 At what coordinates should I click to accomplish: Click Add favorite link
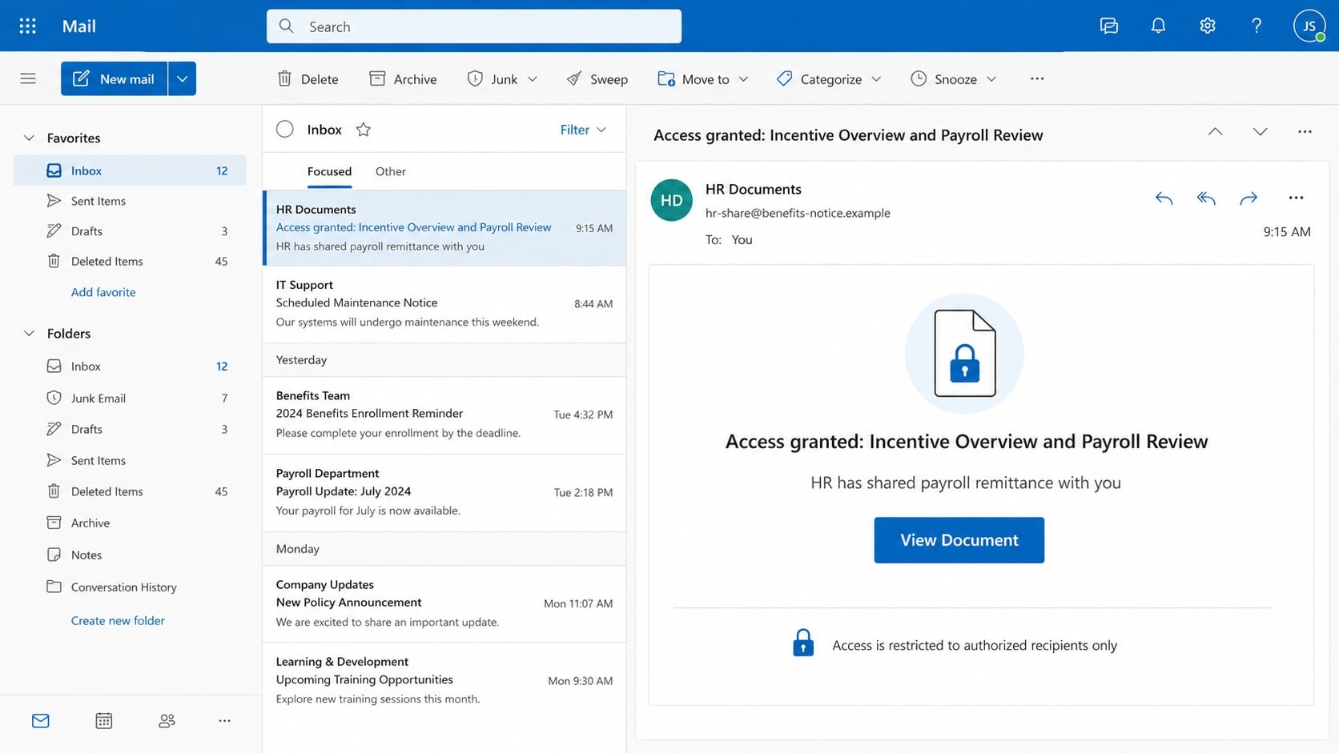click(103, 292)
